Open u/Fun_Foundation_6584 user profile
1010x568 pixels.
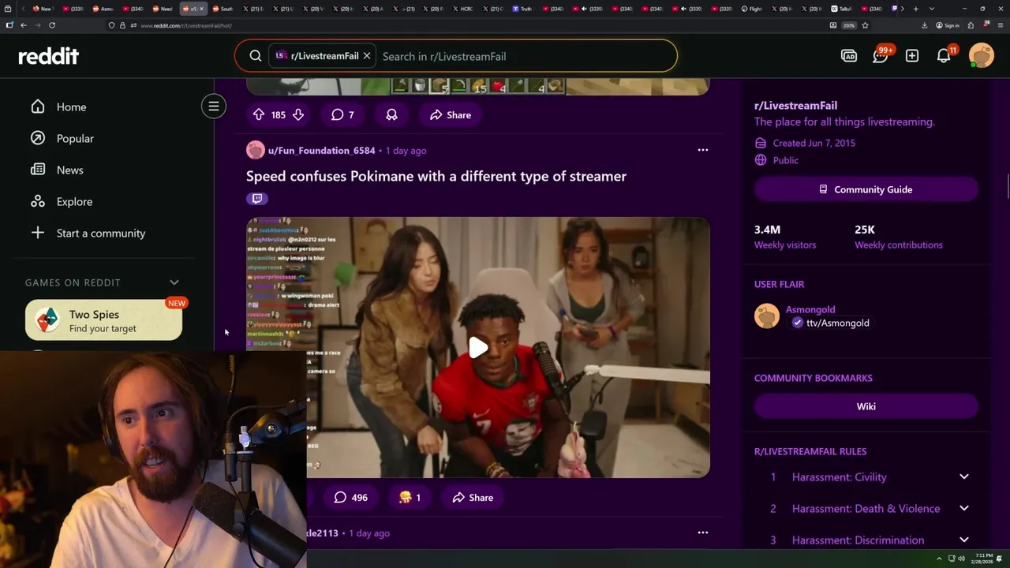point(321,150)
